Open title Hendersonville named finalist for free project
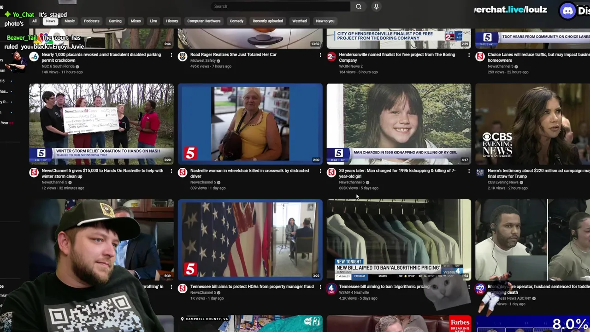Image resolution: width=590 pixels, height=332 pixels. (397, 57)
